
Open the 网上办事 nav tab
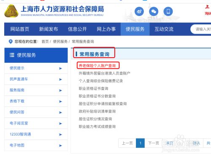[x=106, y=29]
